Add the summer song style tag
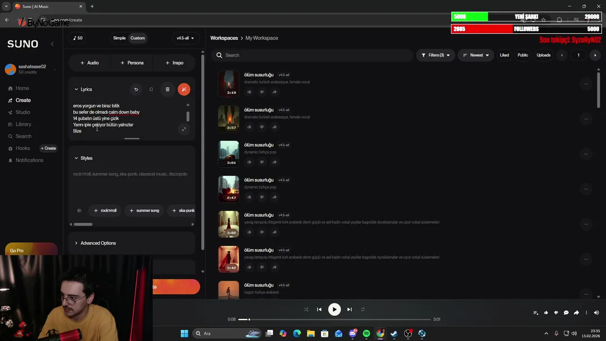The image size is (606, 341). [x=144, y=210]
